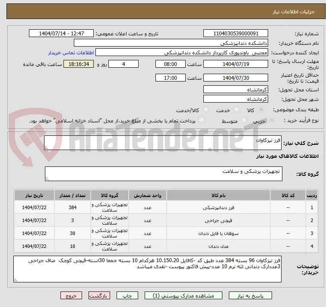Click the تعداد / مقدار column header
The height and width of the screenshot is (307, 326).
tap(73, 195)
